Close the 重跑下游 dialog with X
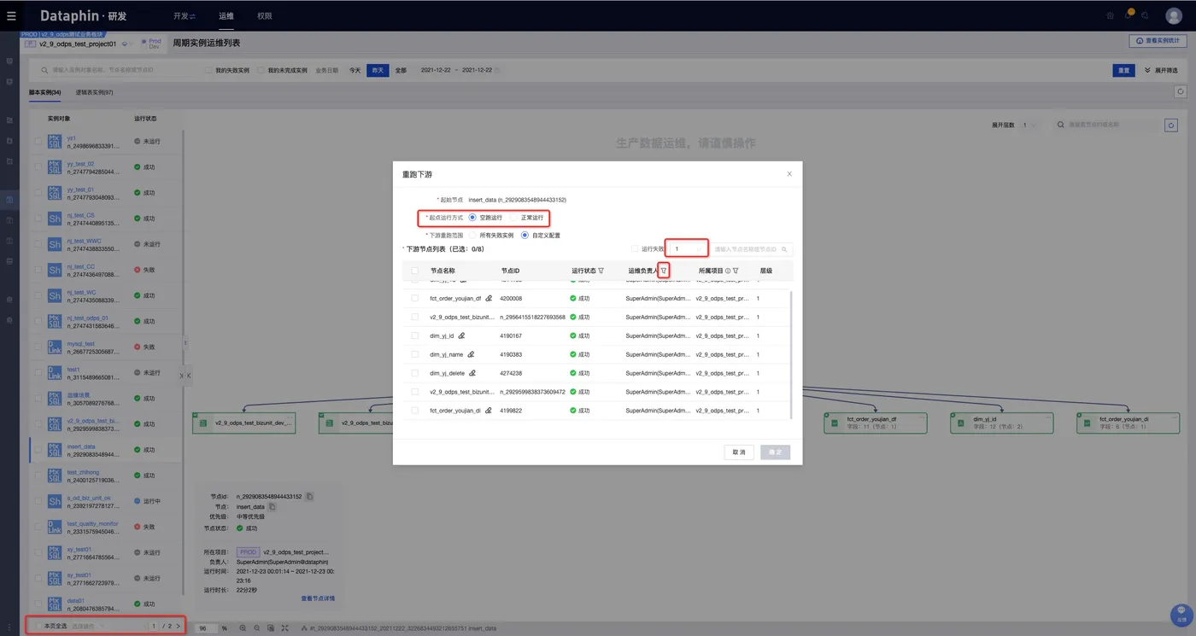1196x636 pixels. (x=789, y=174)
